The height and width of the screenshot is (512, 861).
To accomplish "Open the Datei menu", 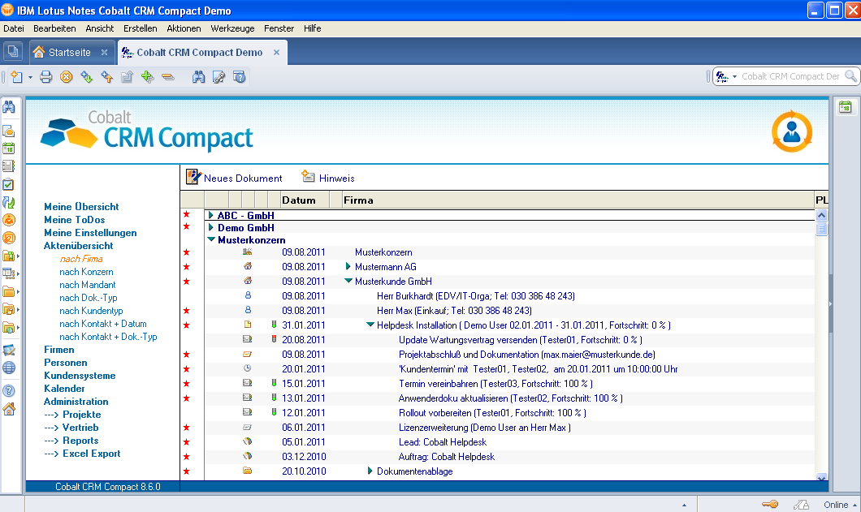I will (x=14, y=28).
